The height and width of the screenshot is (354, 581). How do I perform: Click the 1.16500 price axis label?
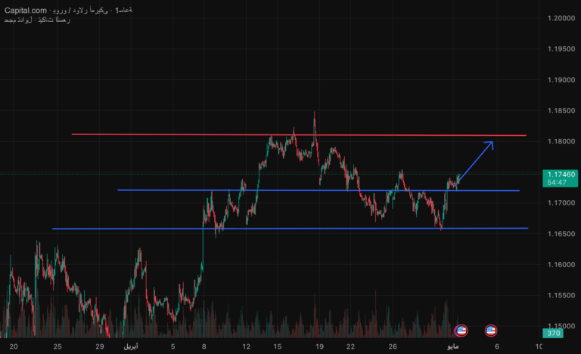click(x=561, y=233)
